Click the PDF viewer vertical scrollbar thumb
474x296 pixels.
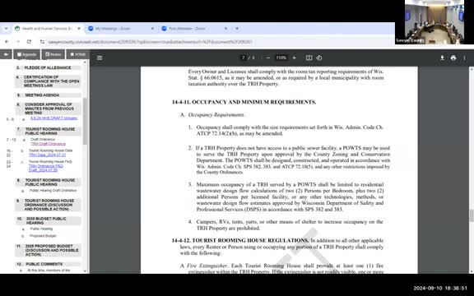click(x=472, y=215)
